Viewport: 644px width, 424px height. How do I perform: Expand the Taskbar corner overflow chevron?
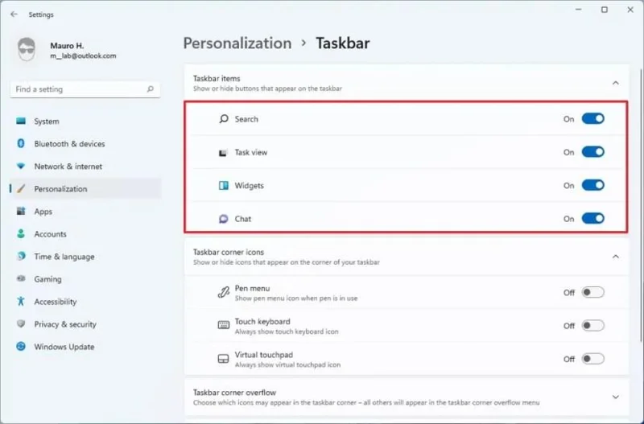pos(616,397)
